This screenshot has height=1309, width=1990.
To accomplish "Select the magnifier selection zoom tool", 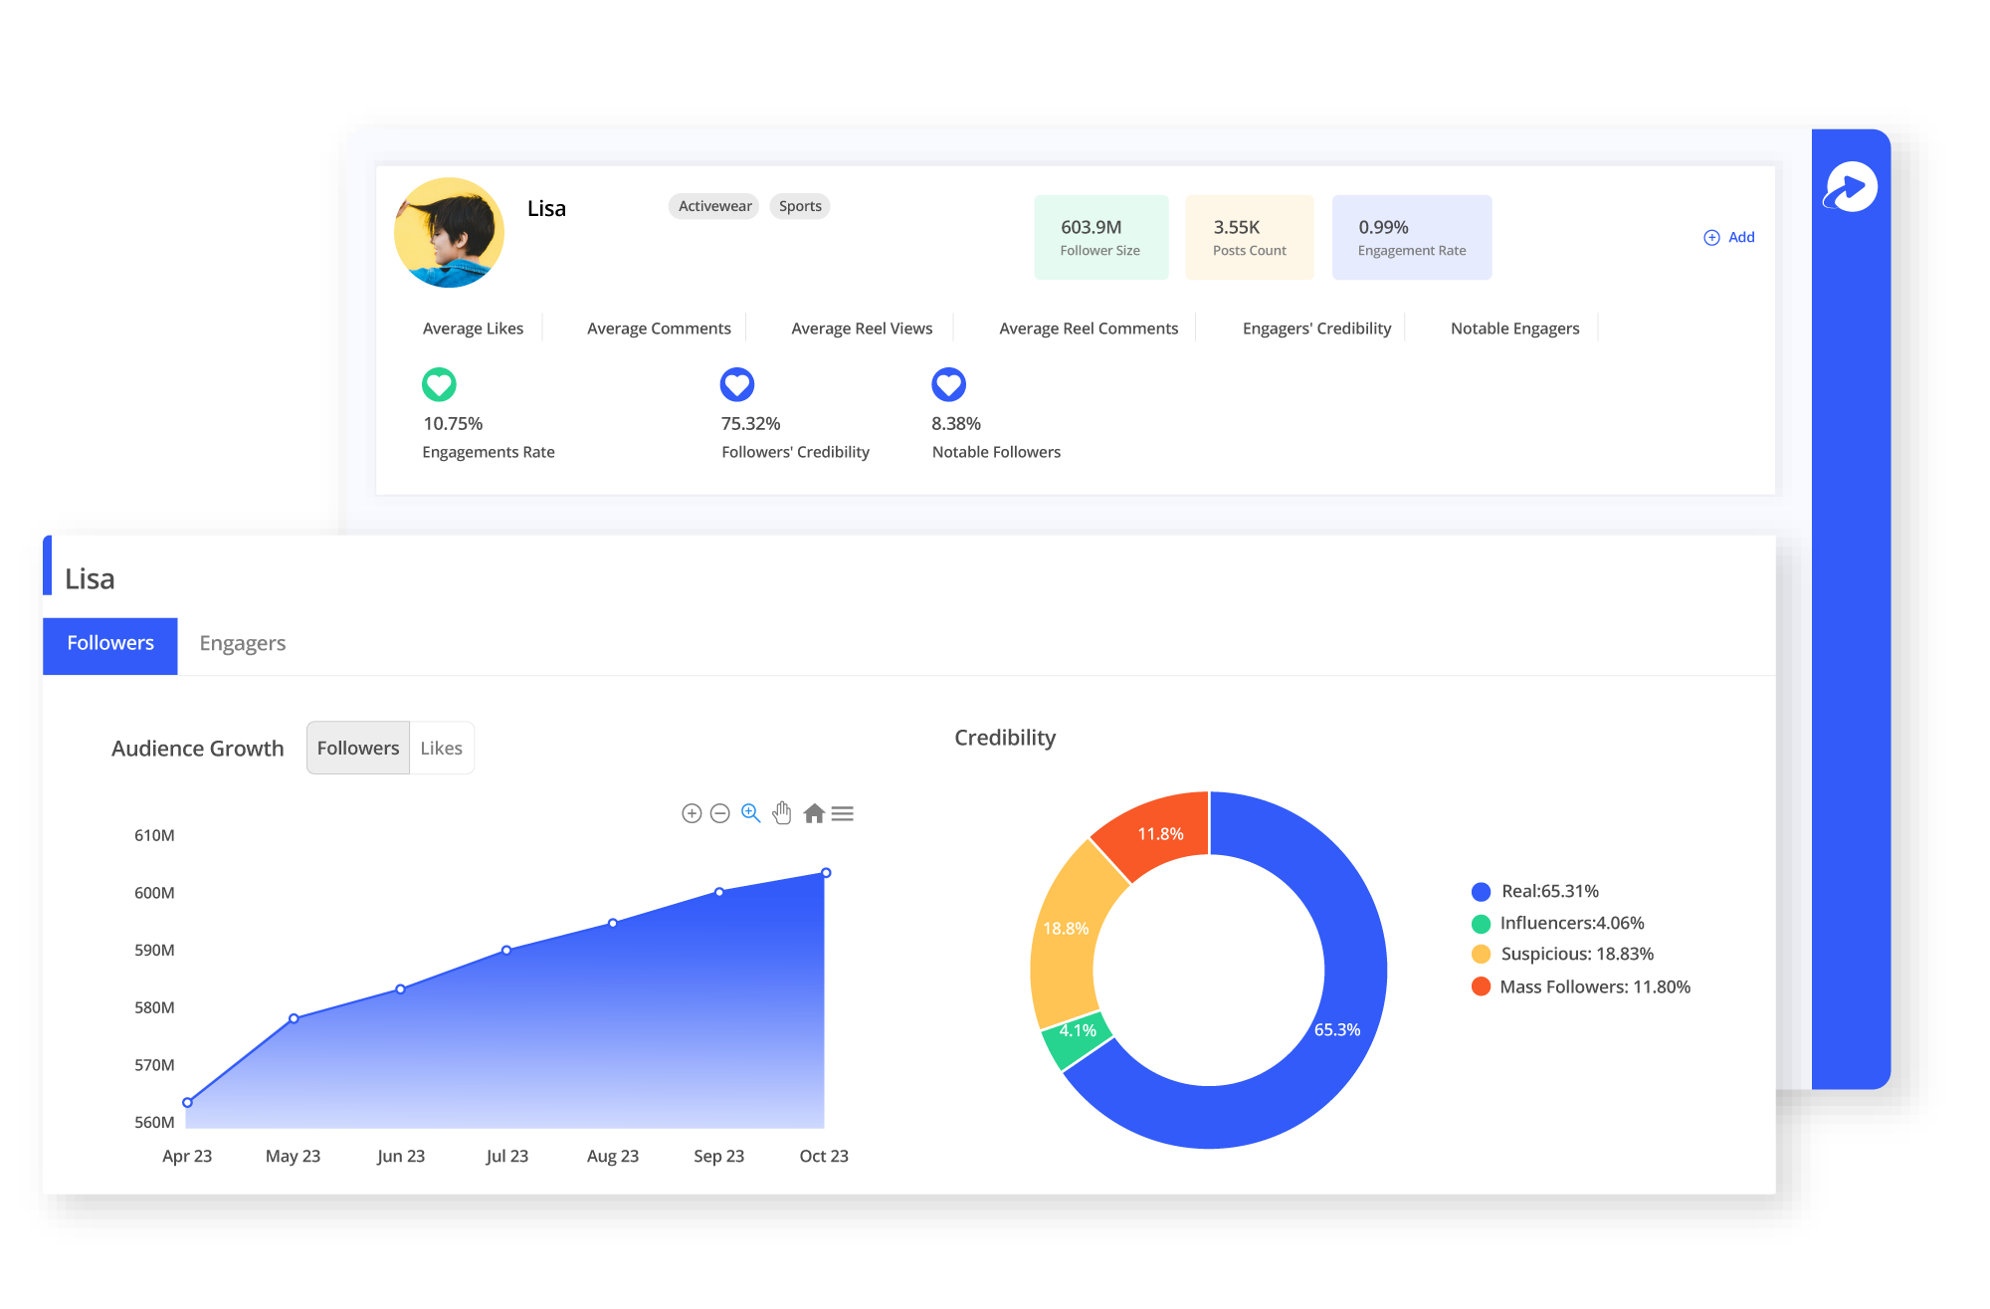I will (751, 813).
